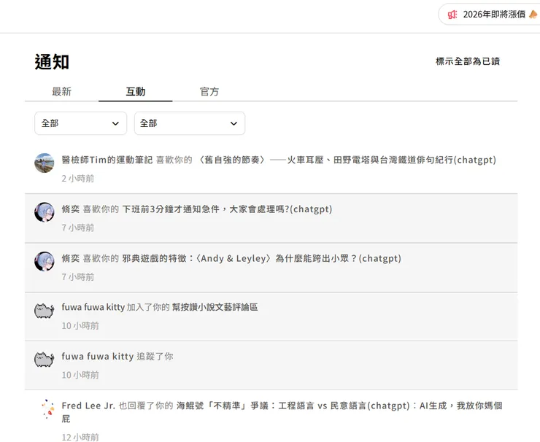The width and height of the screenshot is (540, 442).
Task: Open 醫檢師Tim的運動筆記 profile link
Action: [107, 160]
